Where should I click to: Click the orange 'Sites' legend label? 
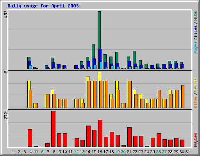click(195, 102)
